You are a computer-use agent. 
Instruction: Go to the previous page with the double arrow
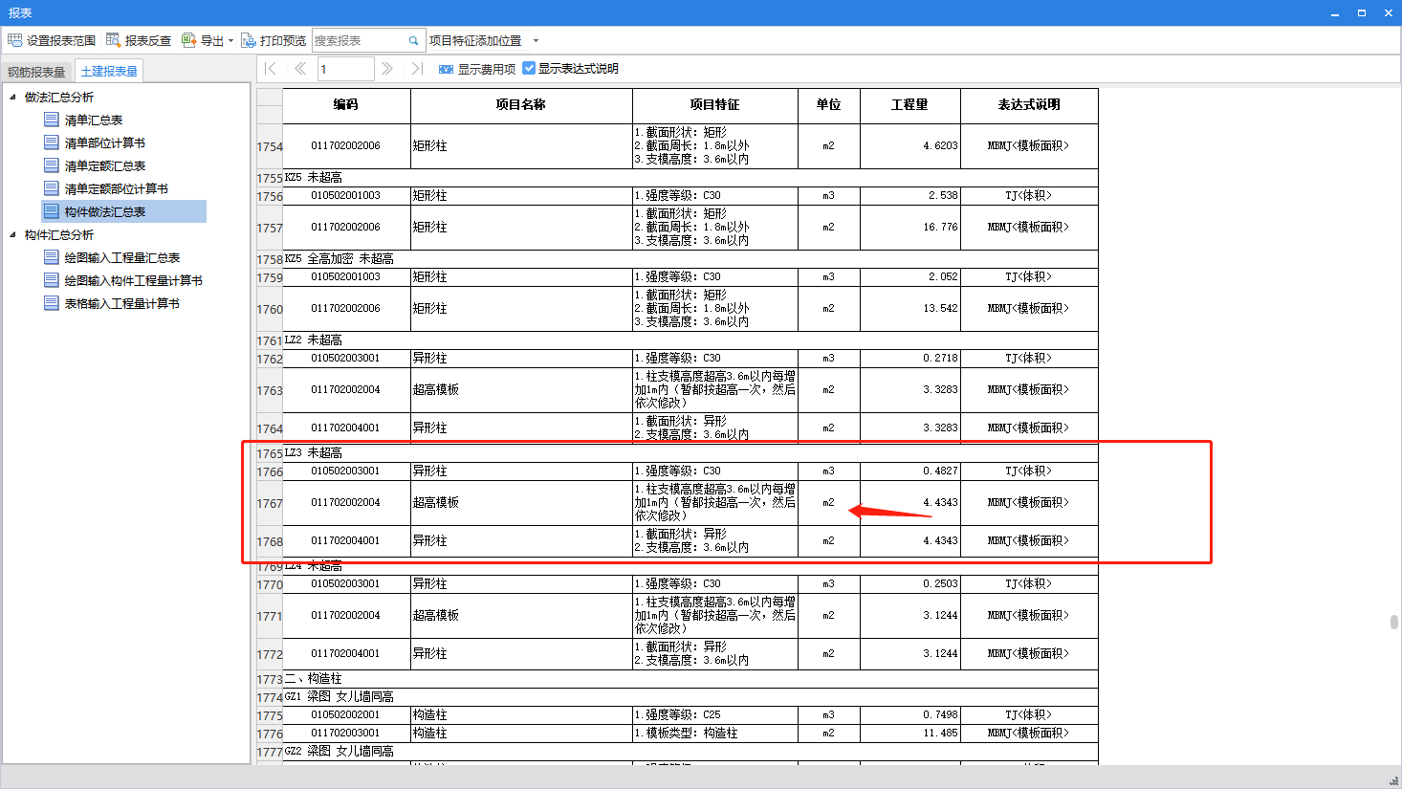pos(299,69)
